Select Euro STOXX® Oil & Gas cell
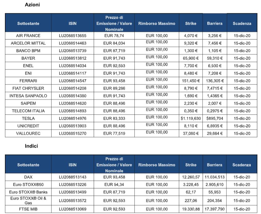The image size is (261, 214). pyautogui.click(x=28, y=201)
